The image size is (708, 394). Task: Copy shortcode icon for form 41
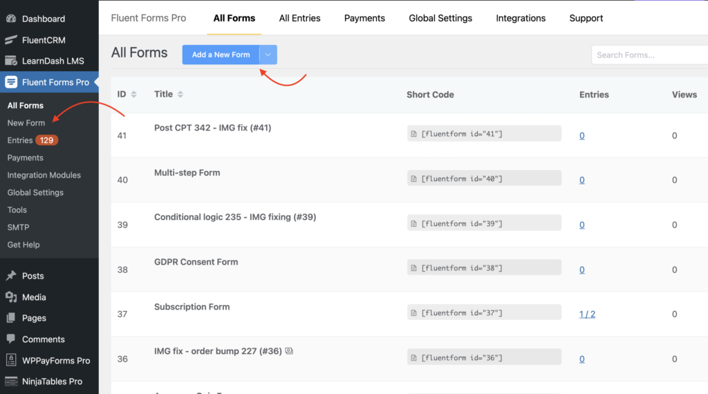[414, 134]
